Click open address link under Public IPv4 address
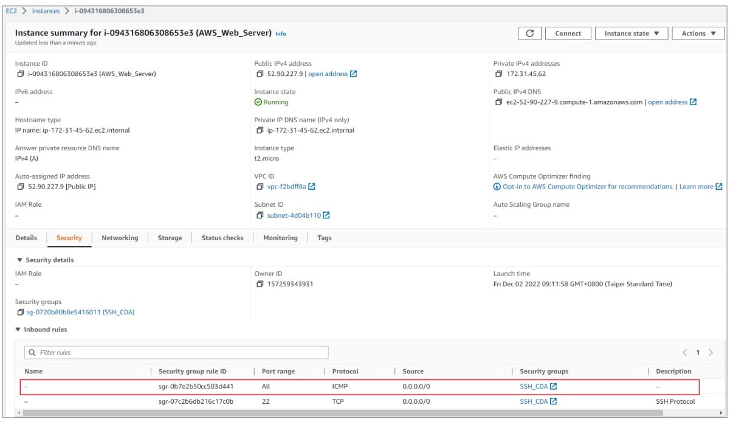The width and height of the screenshot is (733, 422). pos(328,74)
